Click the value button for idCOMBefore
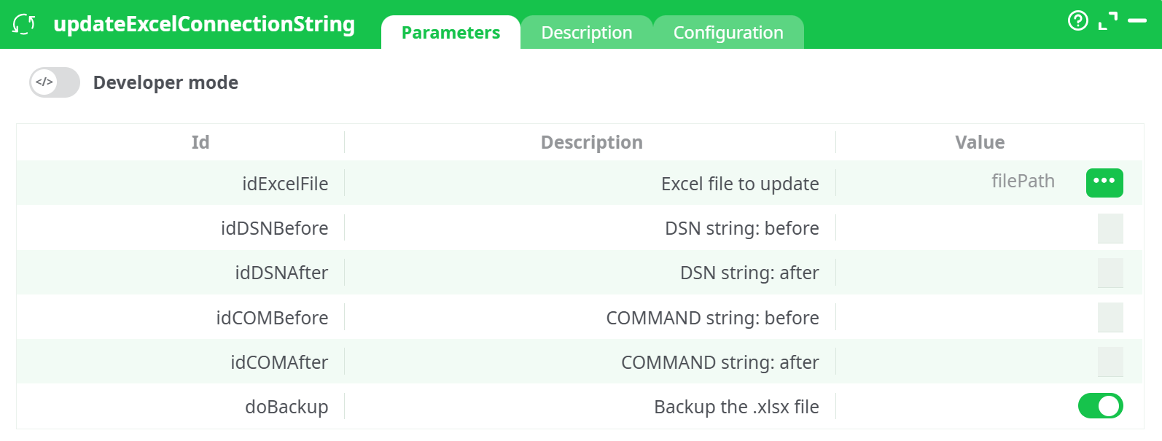This screenshot has height=441, width=1162. point(1110,317)
